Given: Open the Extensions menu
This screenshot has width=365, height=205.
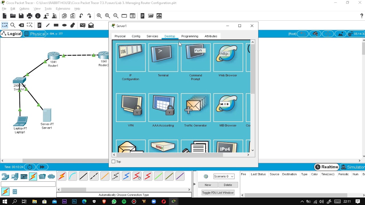Looking at the screenshot, I should (x=63, y=9).
